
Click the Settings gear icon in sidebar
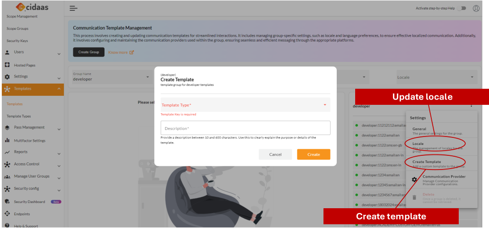click(7, 76)
